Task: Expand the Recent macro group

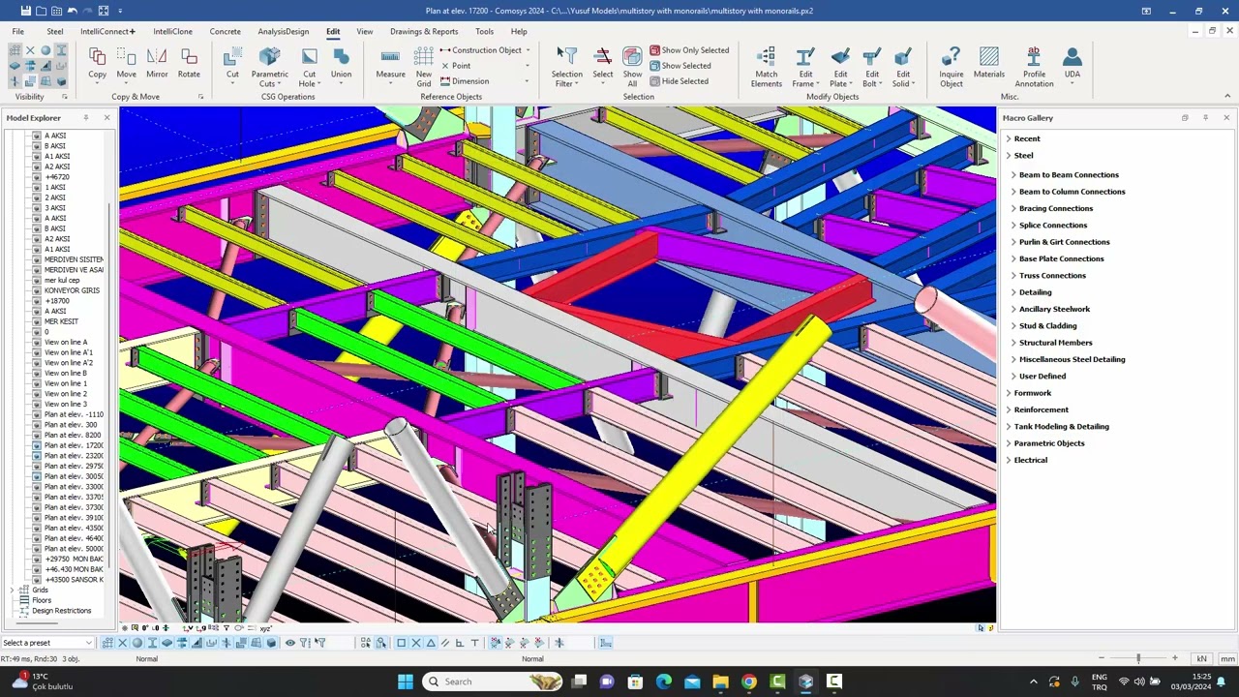Action: pos(1009,138)
